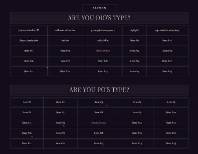The image size is (198, 154).
Task: Mark item #1 in Po's bingo grid
Action: [x=27, y=102]
